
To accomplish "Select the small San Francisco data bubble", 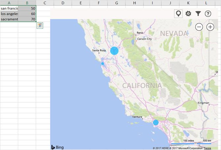I will point(103,63).
